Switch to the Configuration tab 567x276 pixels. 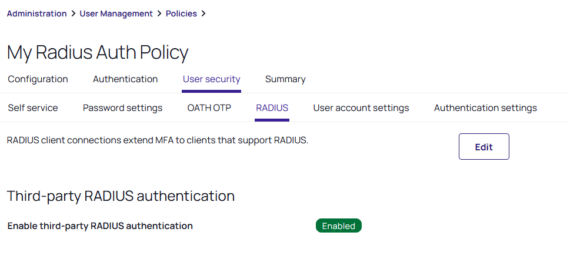pos(38,79)
